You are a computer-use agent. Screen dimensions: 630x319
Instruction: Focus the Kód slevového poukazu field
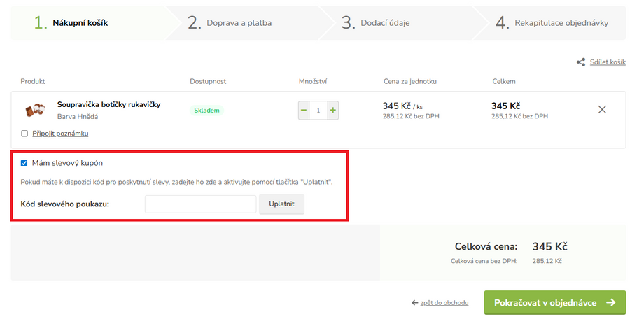(x=200, y=204)
